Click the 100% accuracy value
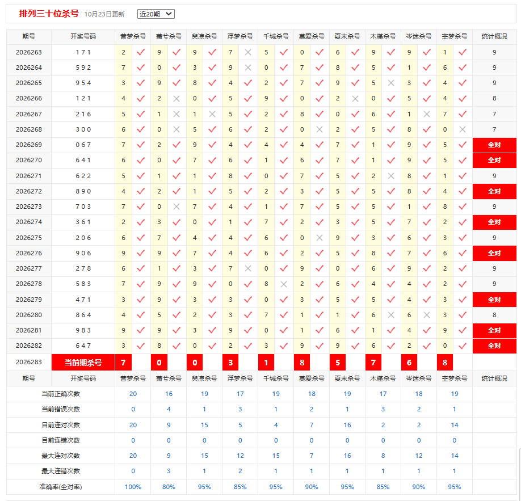 pos(133,487)
